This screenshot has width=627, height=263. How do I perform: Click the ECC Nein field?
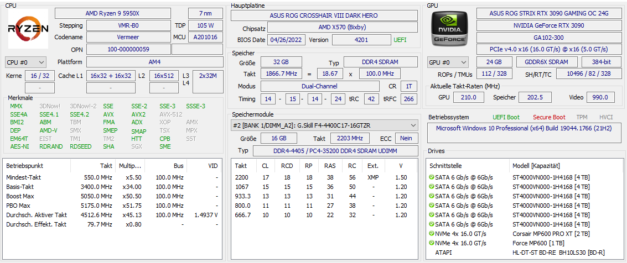tap(406, 138)
